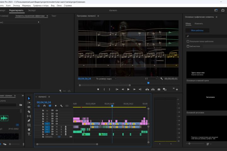This screenshot has height=151, width=227.
Task: Select the Type tool
Action: 29,134
